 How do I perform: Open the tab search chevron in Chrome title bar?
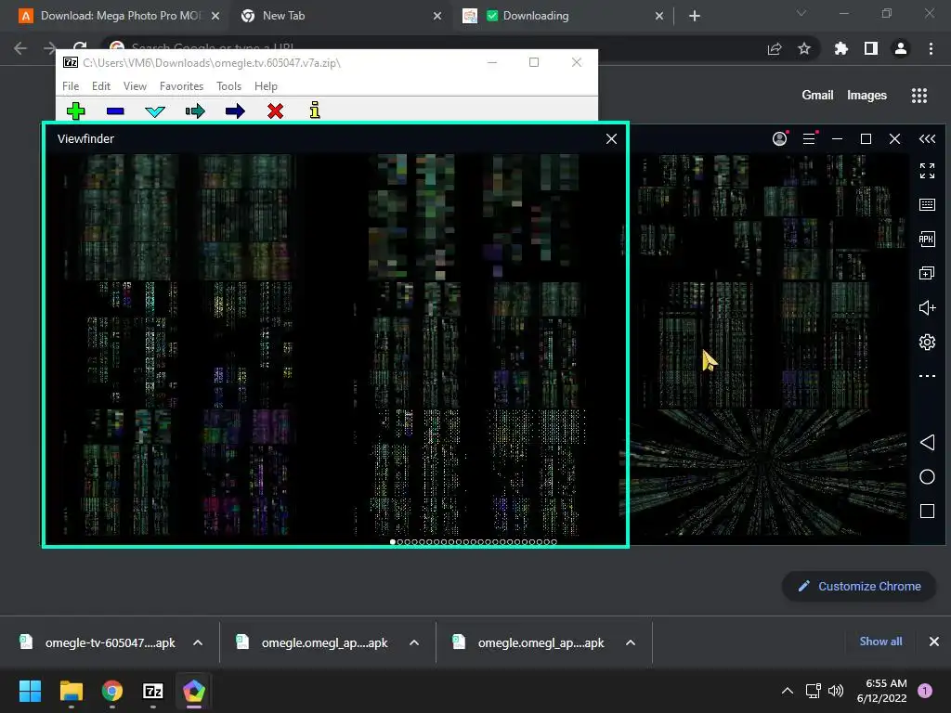(x=801, y=13)
